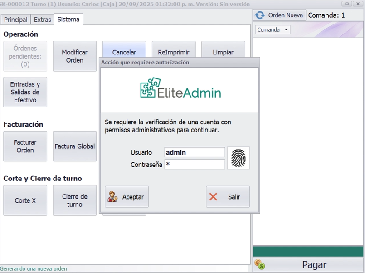Open Entradas y Salidas de Efectivo

(x=25, y=92)
